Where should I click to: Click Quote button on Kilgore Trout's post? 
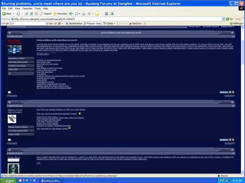tap(224, 140)
